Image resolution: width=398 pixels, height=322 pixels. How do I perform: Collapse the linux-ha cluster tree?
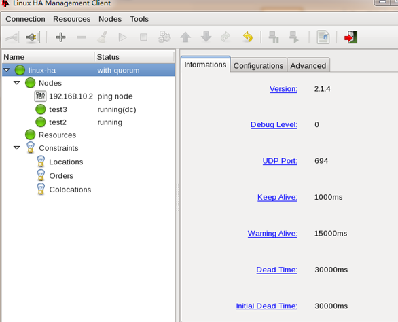pos(7,70)
